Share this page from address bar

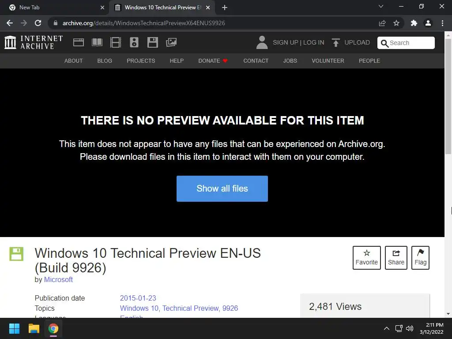coord(382,23)
